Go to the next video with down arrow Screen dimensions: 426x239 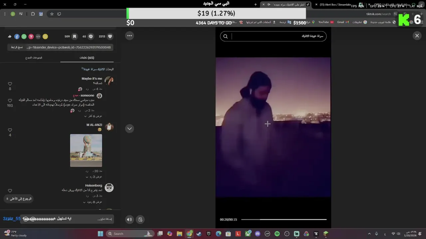coord(129,128)
